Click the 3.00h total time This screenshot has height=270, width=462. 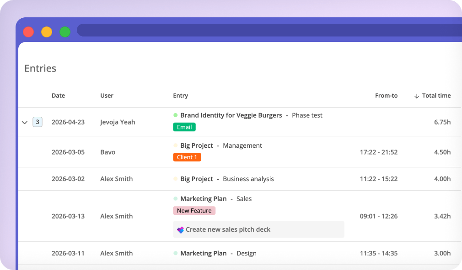(x=442, y=253)
